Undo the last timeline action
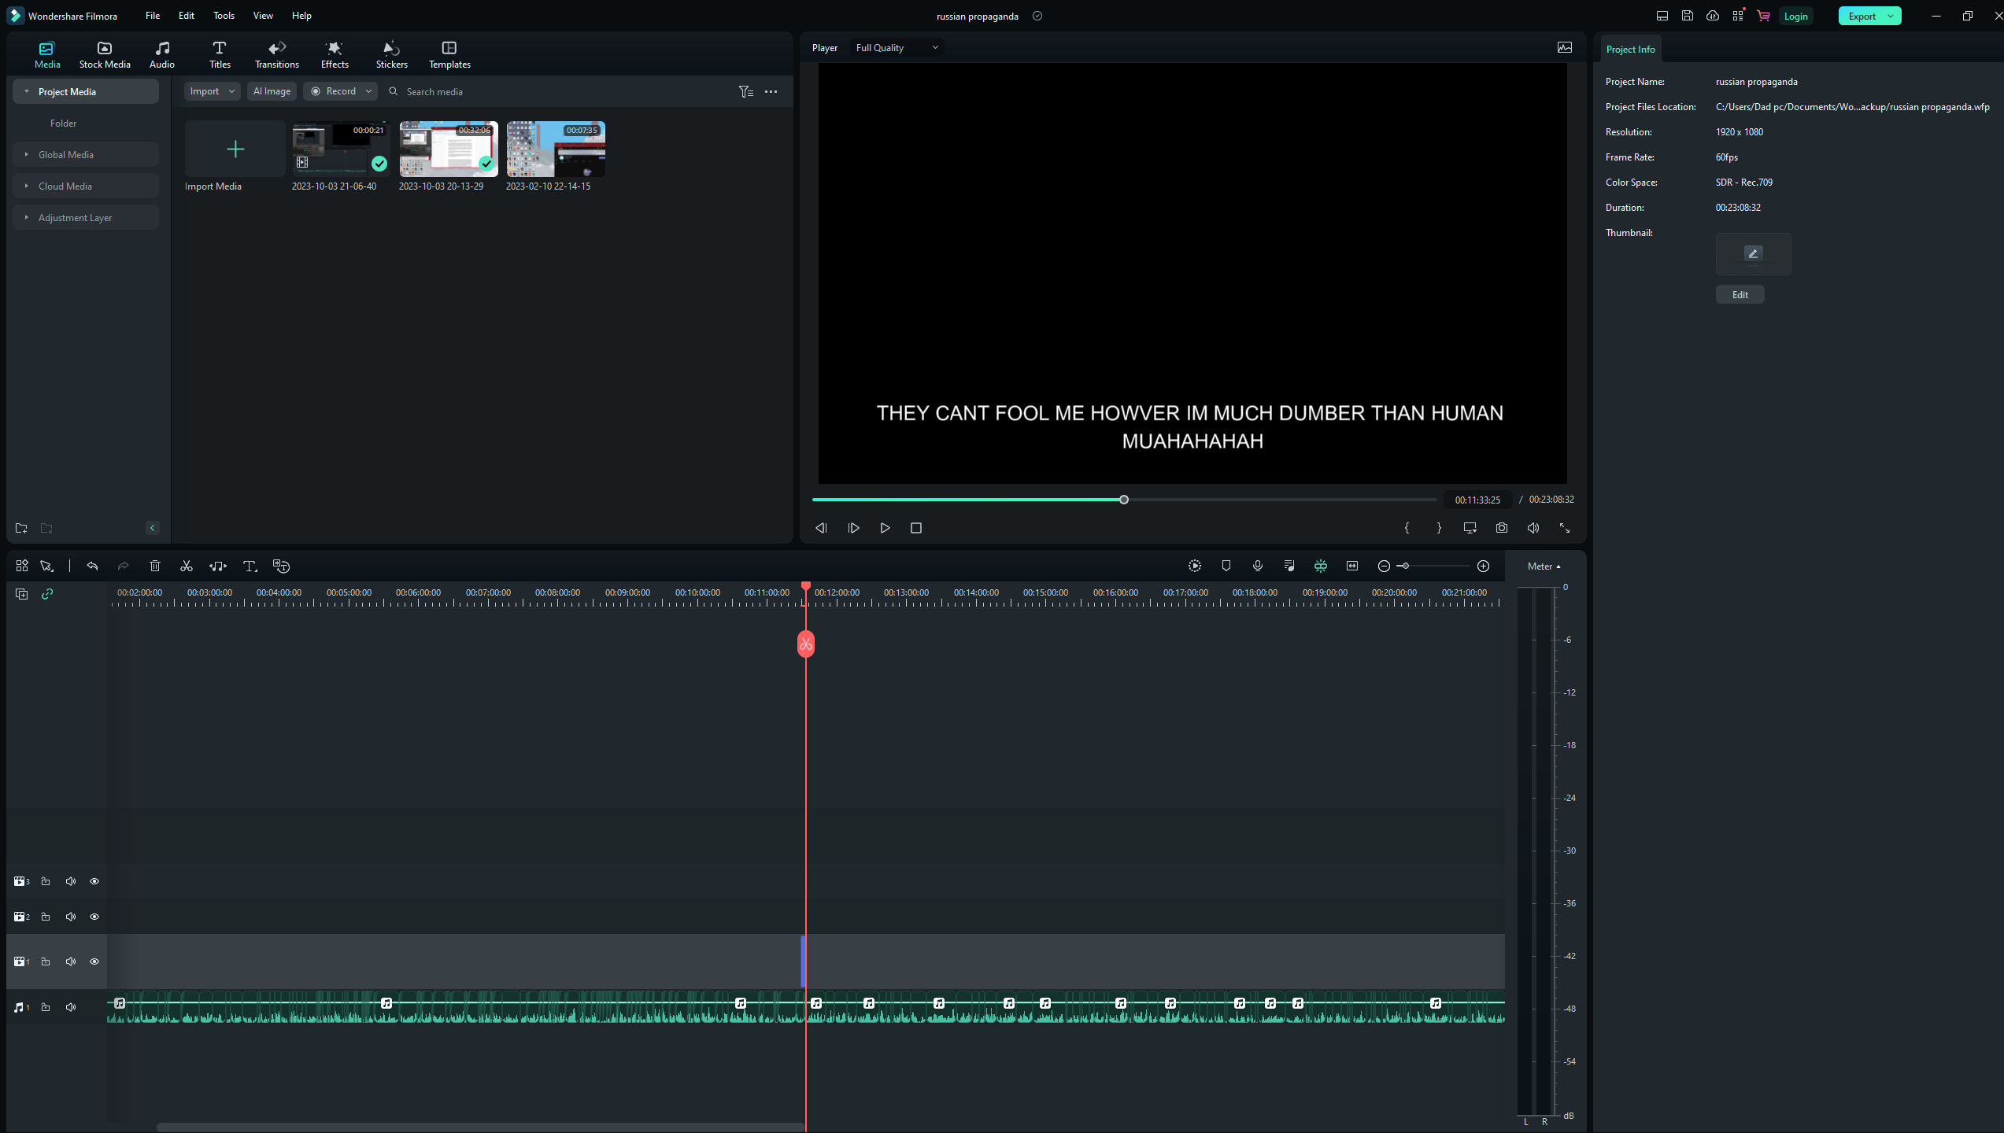 coord(92,566)
